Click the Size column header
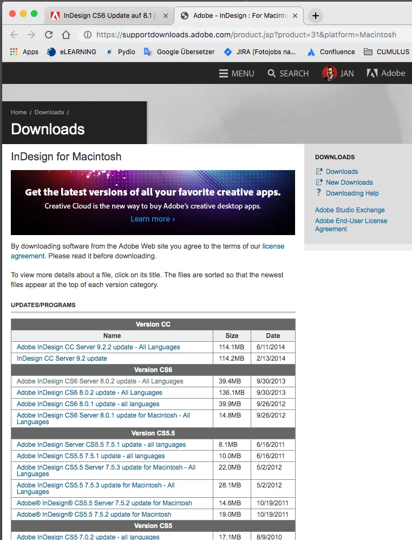The width and height of the screenshot is (412, 540). coord(232,336)
